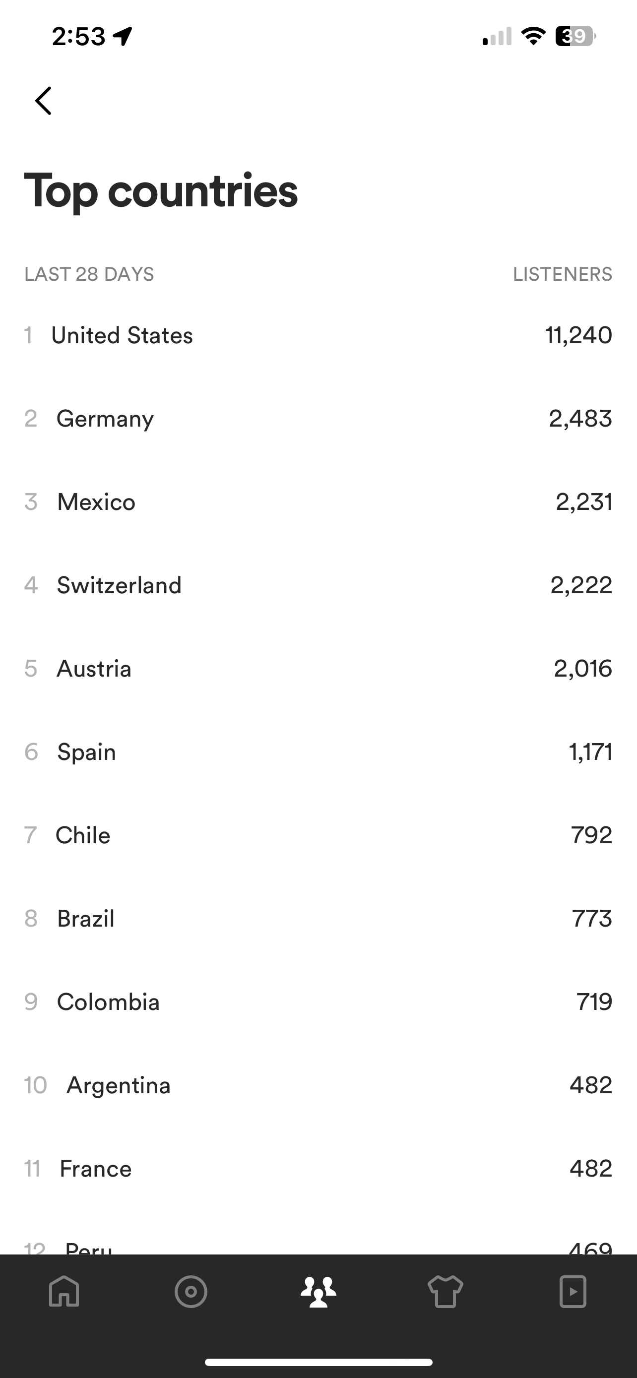
Task: Tap the Top countries heading
Action: pyautogui.click(x=161, y=191)
